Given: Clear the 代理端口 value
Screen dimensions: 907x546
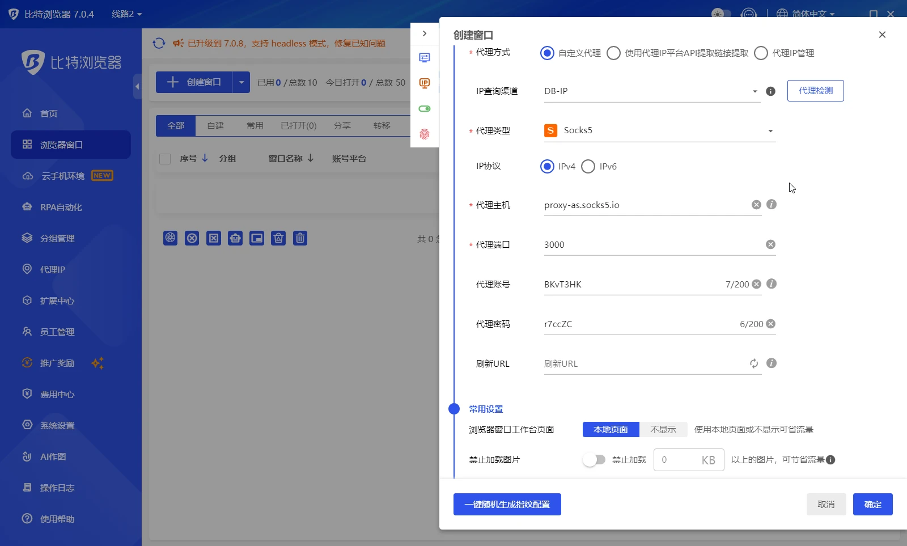Looking at the screenshot, I should pyautogui.click(x=770, y=244).
